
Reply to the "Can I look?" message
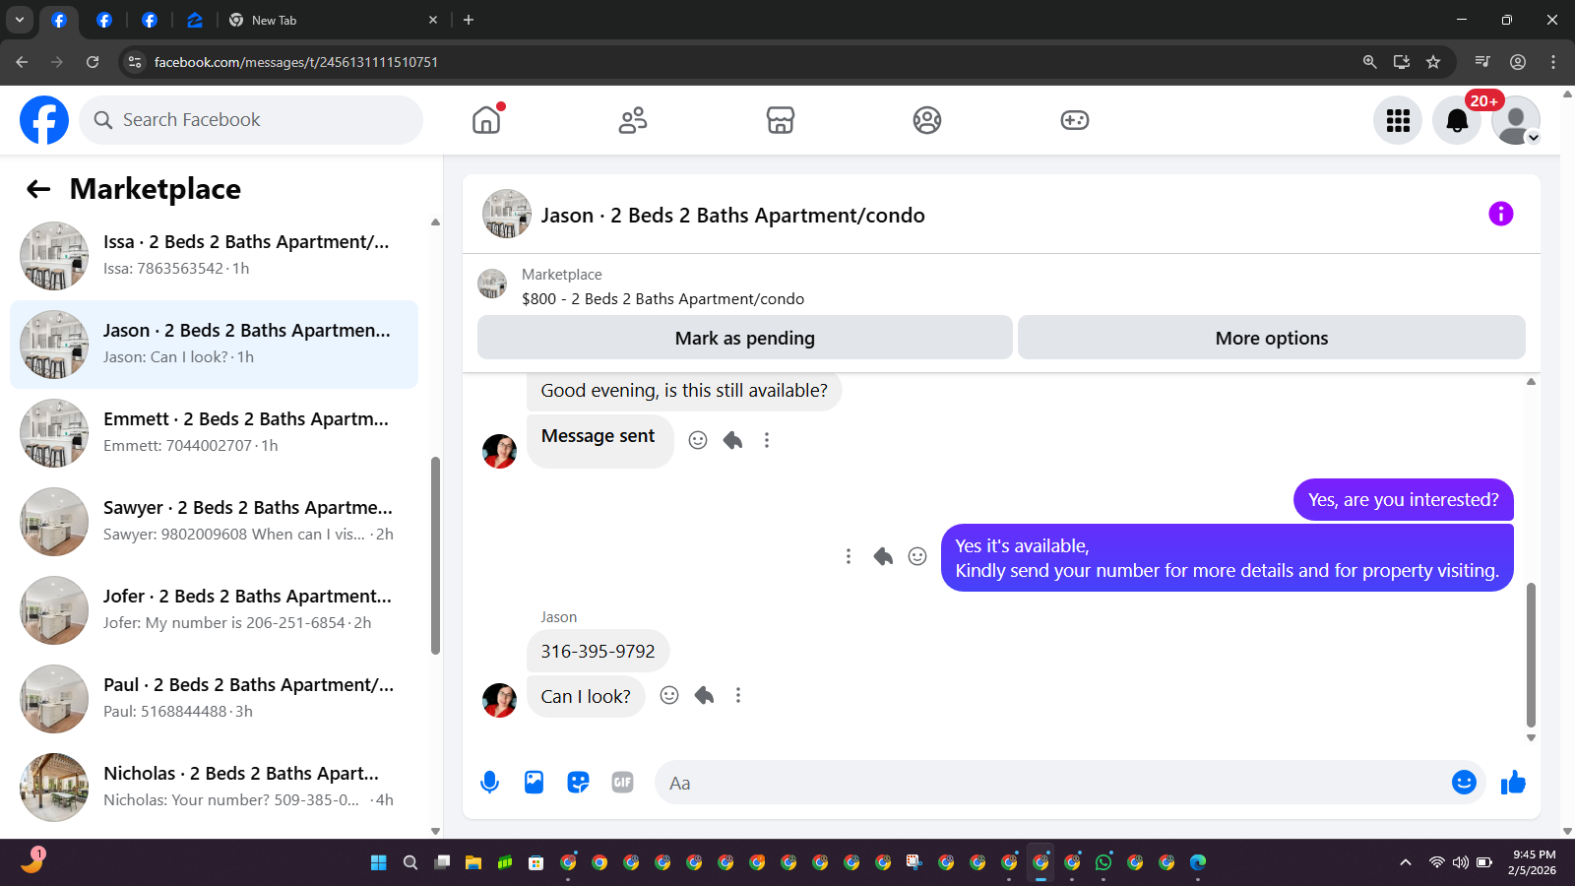coord(704,695)
